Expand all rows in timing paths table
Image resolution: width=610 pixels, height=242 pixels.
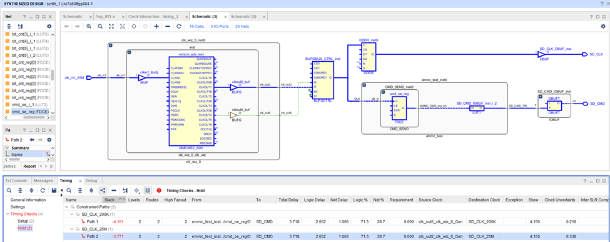click(91, 190)
